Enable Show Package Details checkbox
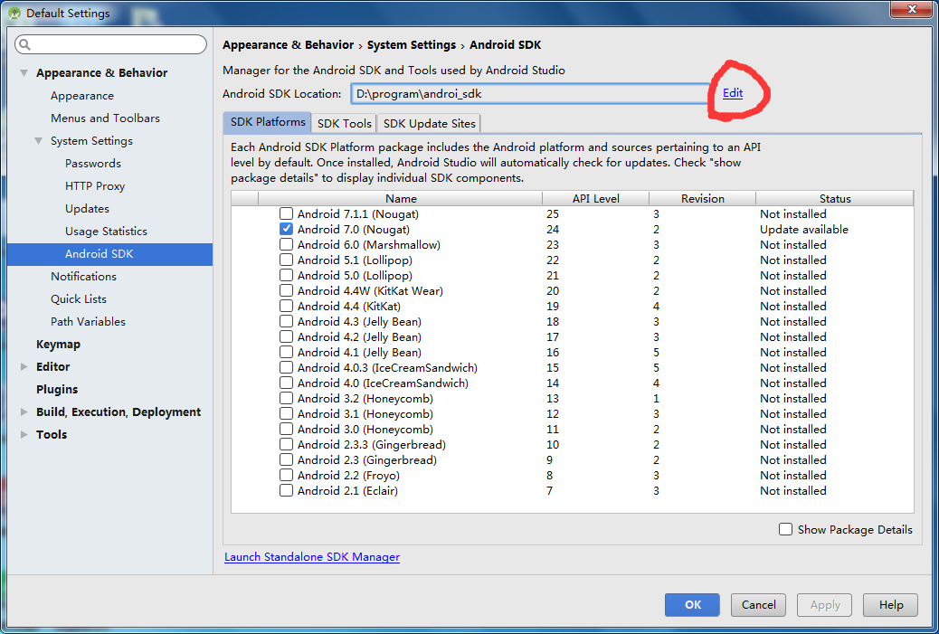Viewport: 939px width, 634px height. coord(786,529)
